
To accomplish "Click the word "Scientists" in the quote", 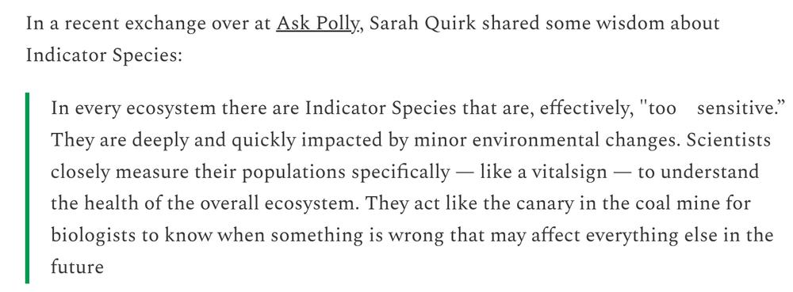I will (728, 140).
